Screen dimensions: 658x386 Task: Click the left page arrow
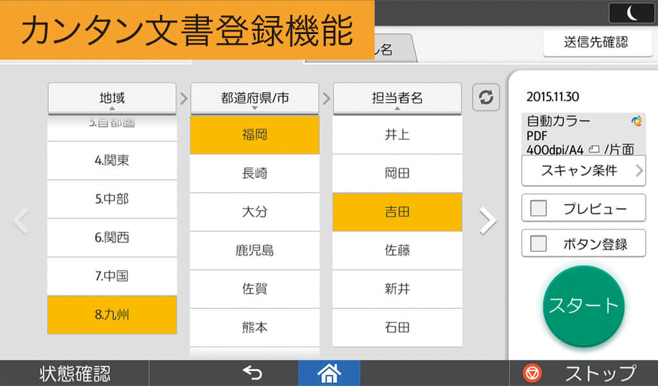[x=21, y=222]
